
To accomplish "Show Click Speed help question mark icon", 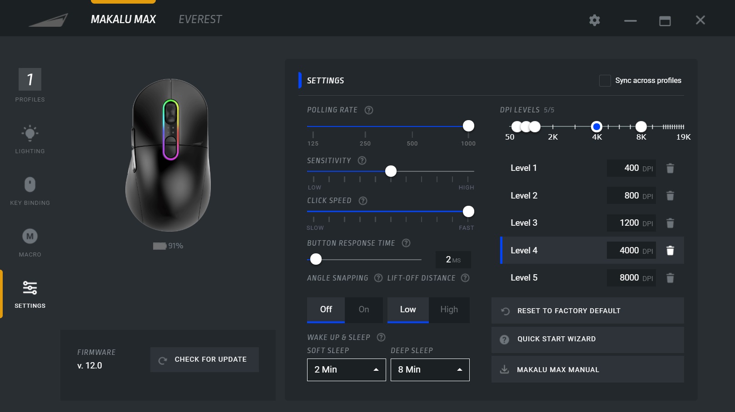I will click(x=363, y=201).
